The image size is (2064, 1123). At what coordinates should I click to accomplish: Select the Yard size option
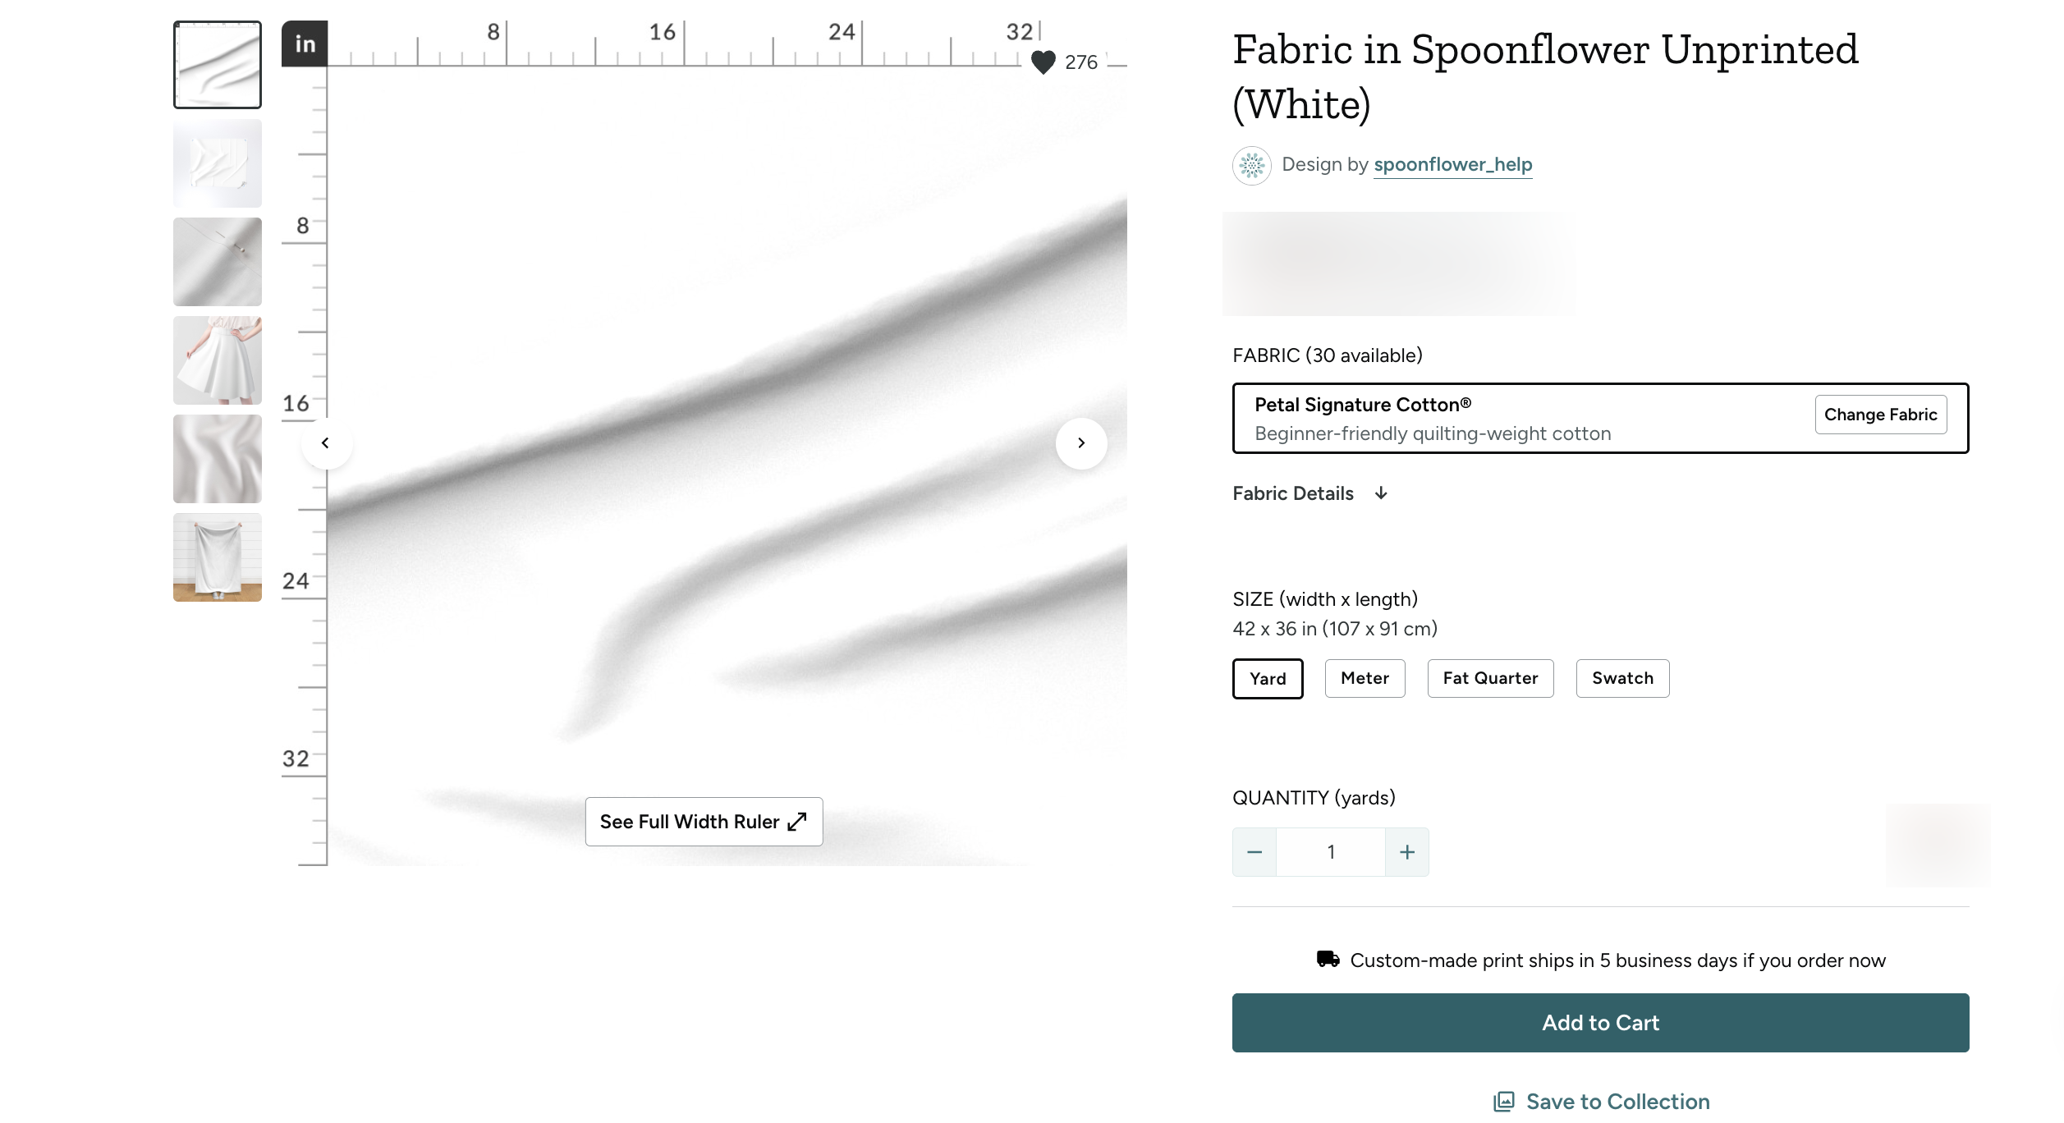(1268, 679)
